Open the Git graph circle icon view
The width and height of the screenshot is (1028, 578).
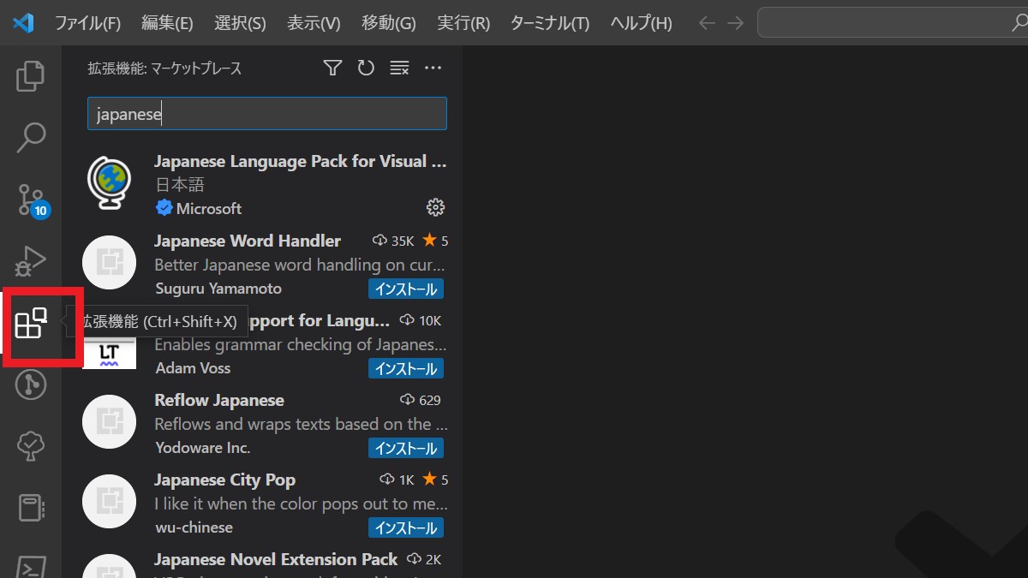(31, 385)
